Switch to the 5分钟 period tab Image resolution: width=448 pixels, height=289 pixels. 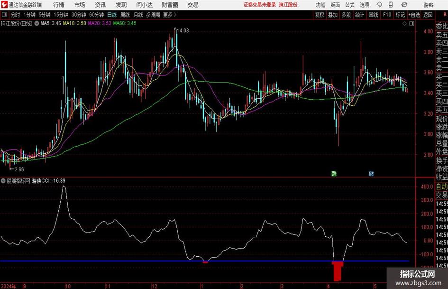45,15
